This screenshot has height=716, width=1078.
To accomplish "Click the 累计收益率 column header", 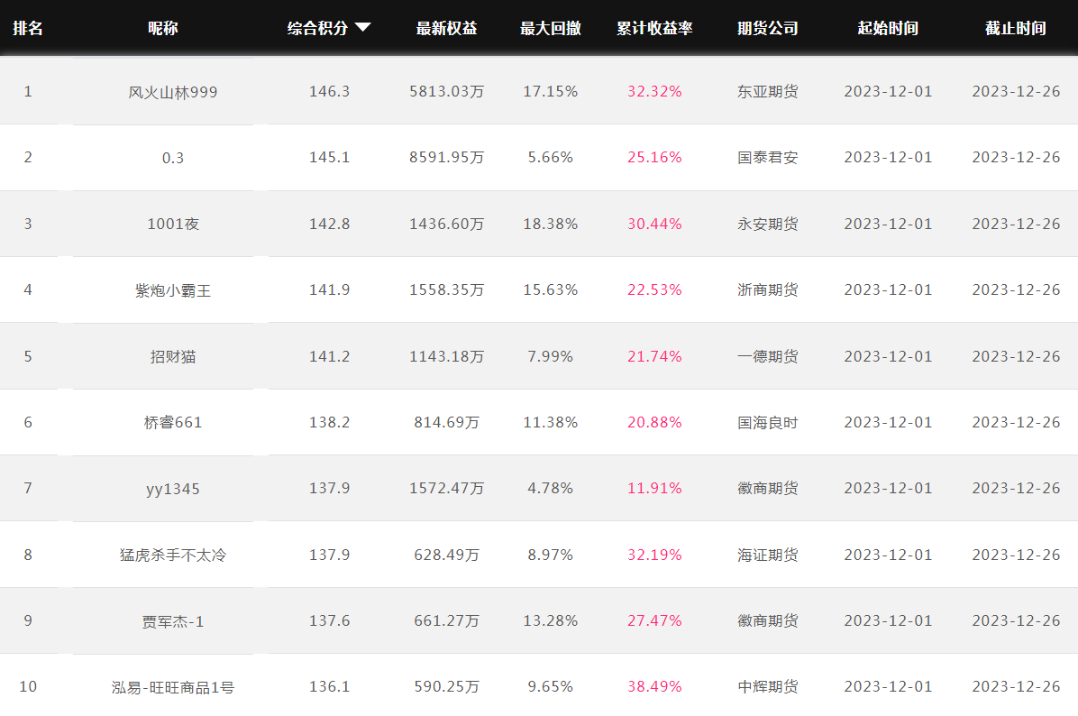I will [654, 28].
